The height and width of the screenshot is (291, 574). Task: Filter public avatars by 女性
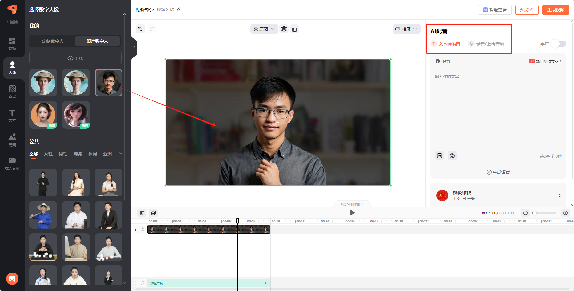click(x=48, y=154)
